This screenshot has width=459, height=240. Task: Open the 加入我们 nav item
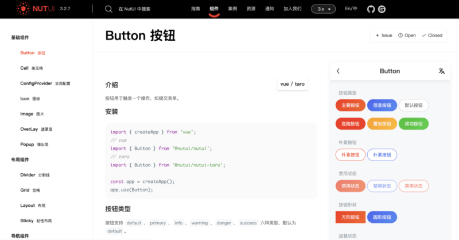pyautogui.click(x=292, y=9)
